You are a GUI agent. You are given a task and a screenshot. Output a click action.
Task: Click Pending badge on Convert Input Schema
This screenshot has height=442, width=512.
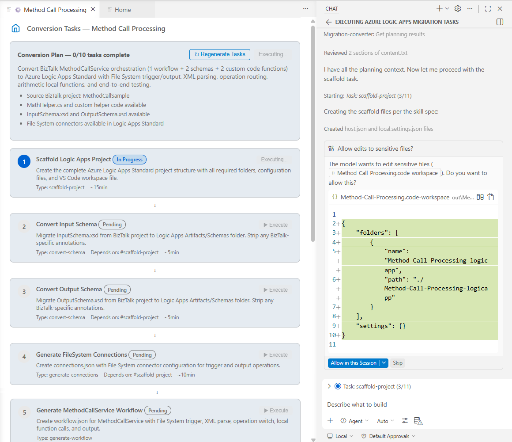[112, 225]
